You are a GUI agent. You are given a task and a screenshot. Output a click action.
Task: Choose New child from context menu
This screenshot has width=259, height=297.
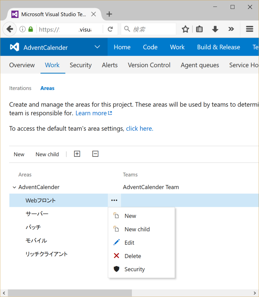pos(141,229)
